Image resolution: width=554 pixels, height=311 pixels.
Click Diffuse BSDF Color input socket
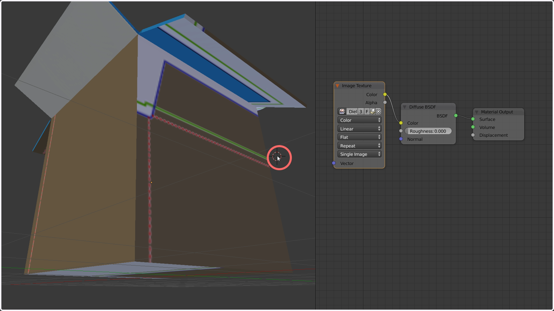pyautogui.click(x=401, y=123)
